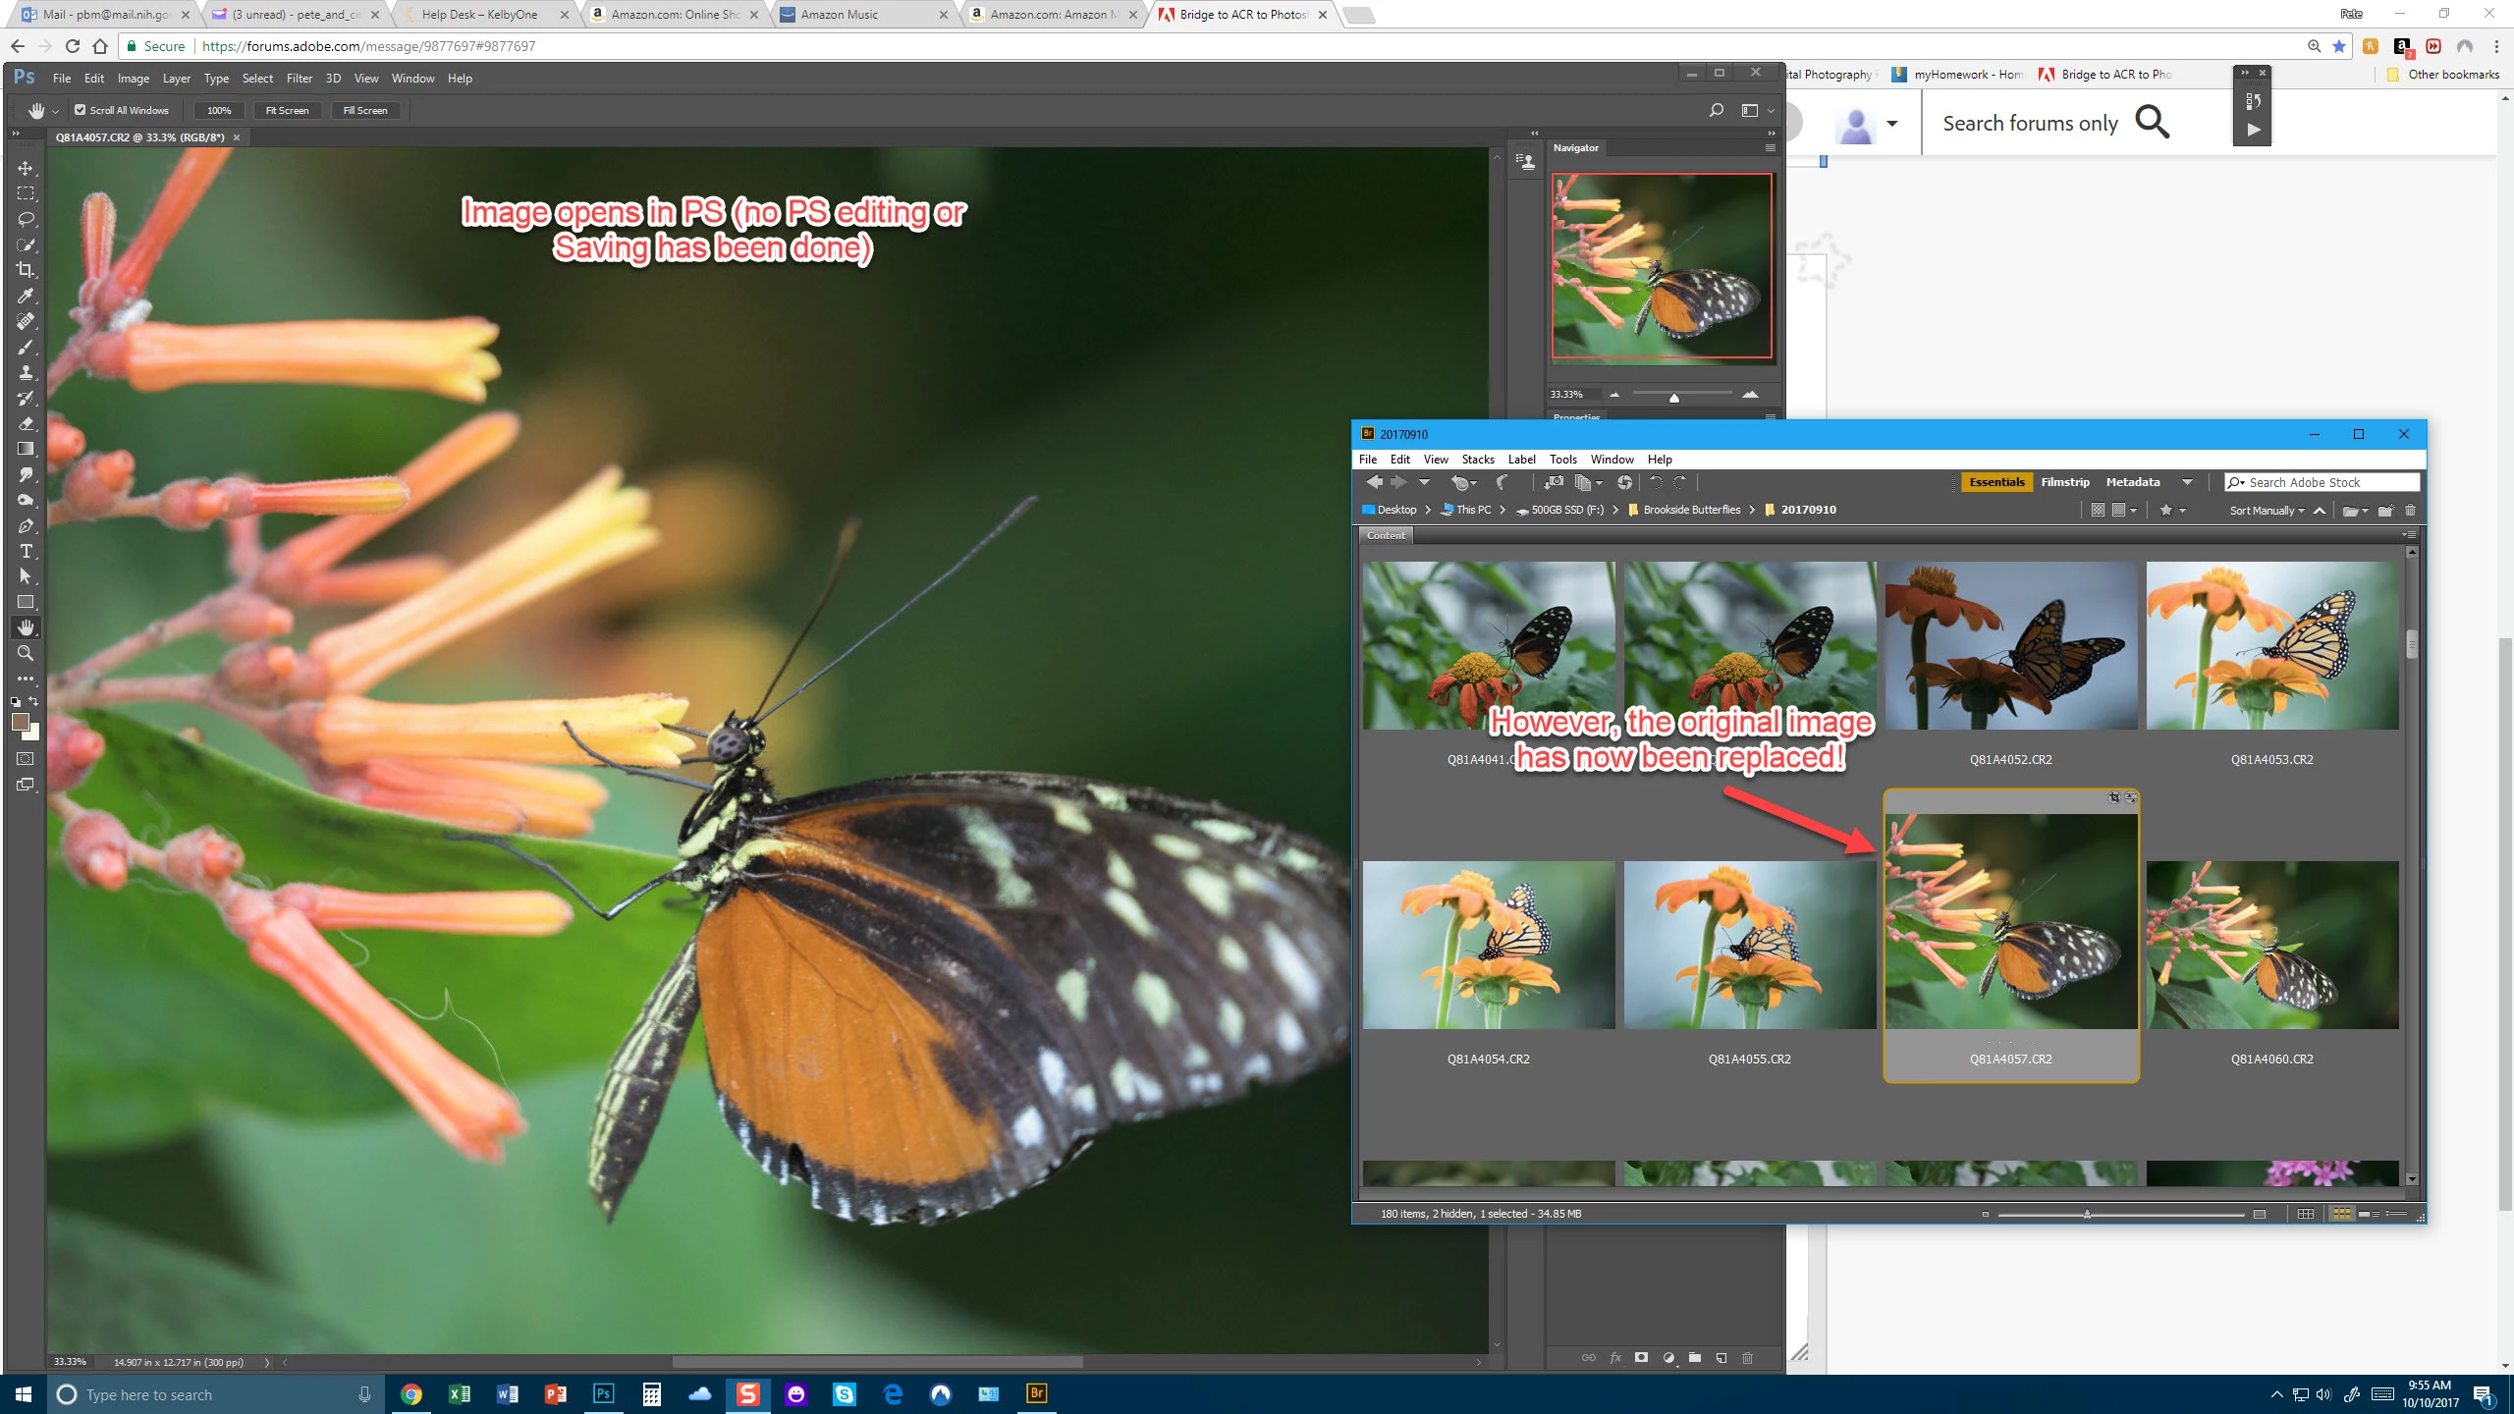Select thumbnail Q81A4060.CR2
Image resolution: width=2514 pixels, height=1414 pixels.
(2271, 945)
